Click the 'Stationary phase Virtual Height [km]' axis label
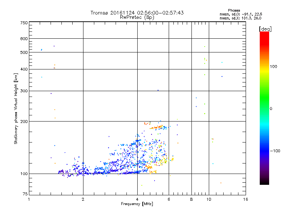 coord(16,109)
